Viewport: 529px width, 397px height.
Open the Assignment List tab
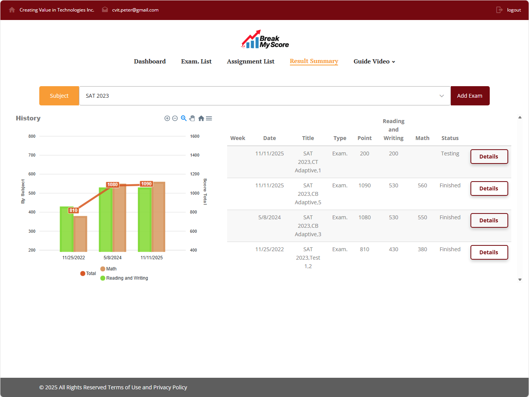click(x=251, y=62)
